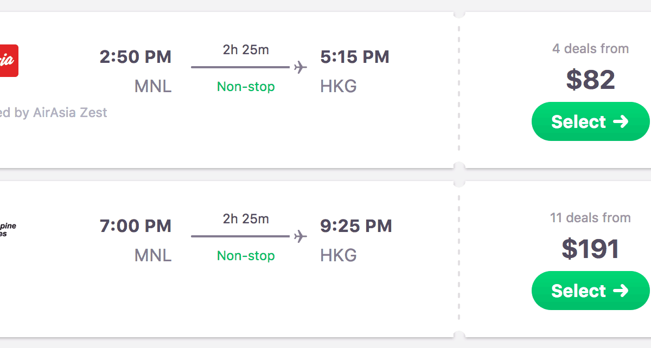Click the Philippine Airlines logo
Screen dimensions: 651x348
(x=8, y=229)
